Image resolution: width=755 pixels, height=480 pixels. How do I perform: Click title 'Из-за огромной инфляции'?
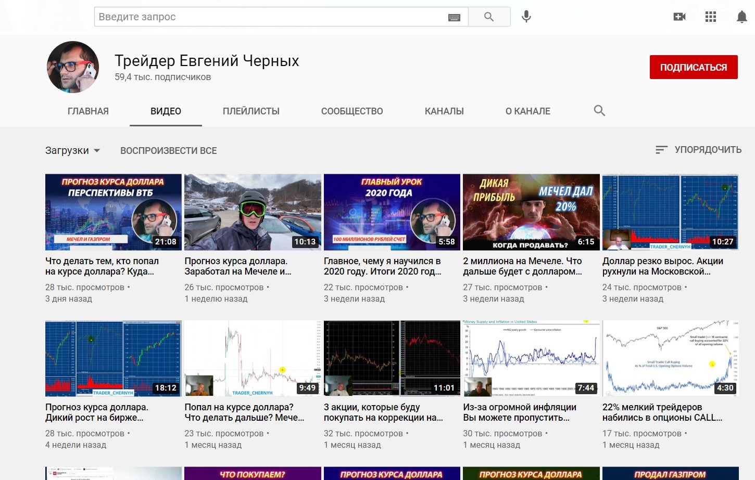click(x=520, y=412)
